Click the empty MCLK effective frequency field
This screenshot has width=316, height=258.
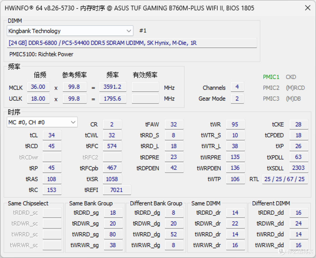tap(145, 87)
